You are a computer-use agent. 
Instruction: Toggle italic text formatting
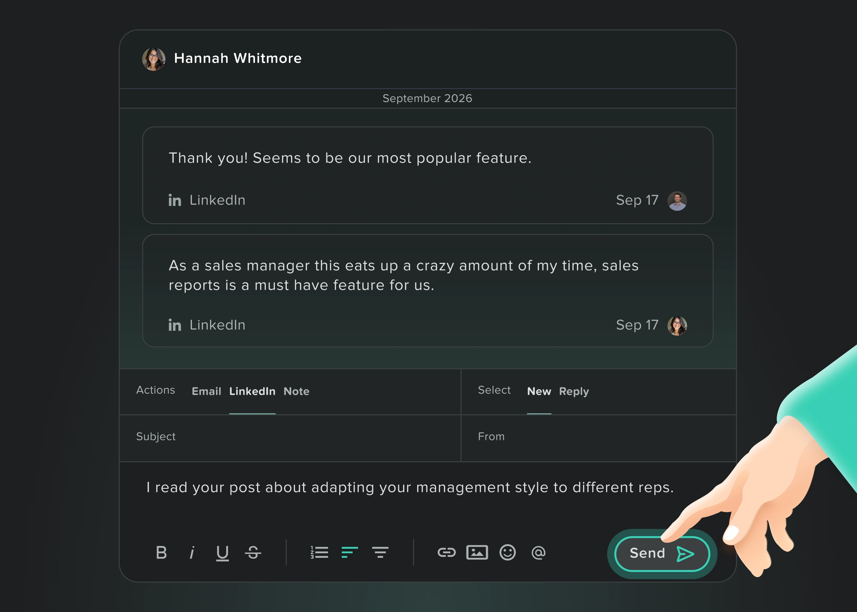coord(192,553)
